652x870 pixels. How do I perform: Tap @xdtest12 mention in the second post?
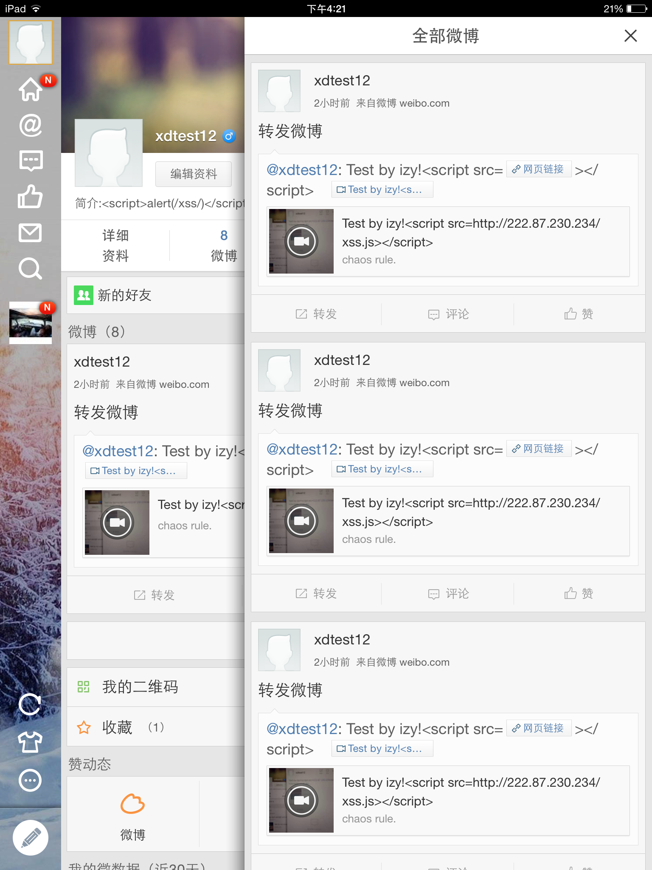pos(302,449)
